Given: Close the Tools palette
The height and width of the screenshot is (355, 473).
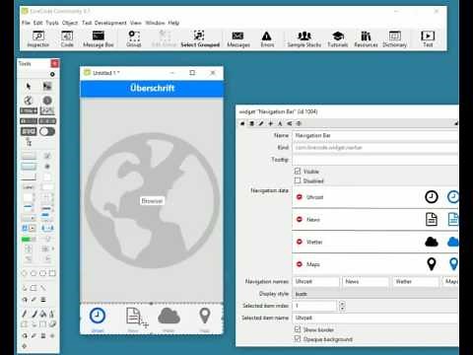Looking at the screenshot, I should tap(54, 63).
